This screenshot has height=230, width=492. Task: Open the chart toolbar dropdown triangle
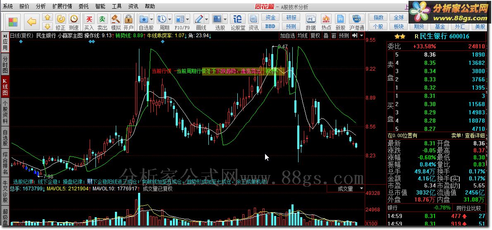[x=361, y=36]
